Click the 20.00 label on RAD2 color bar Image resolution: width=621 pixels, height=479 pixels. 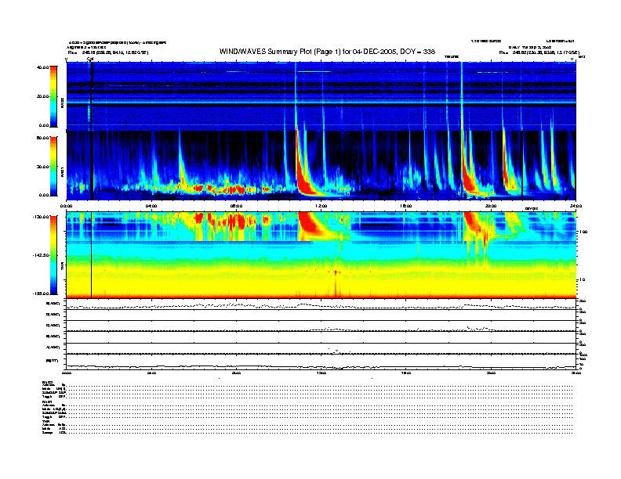42,96
